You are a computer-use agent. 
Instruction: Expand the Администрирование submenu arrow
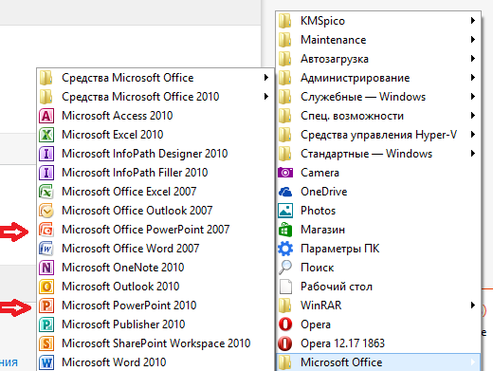point(473,78)
